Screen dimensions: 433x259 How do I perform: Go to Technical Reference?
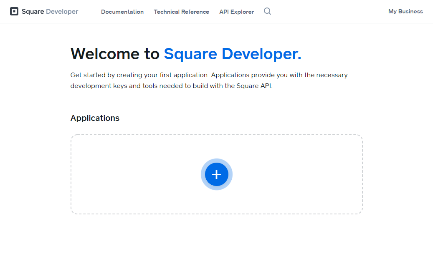181,12
